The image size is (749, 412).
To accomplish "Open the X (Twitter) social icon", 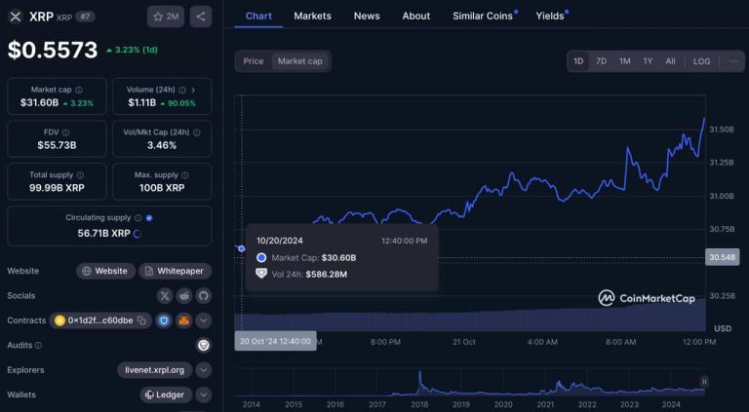I will pos(165,296).
